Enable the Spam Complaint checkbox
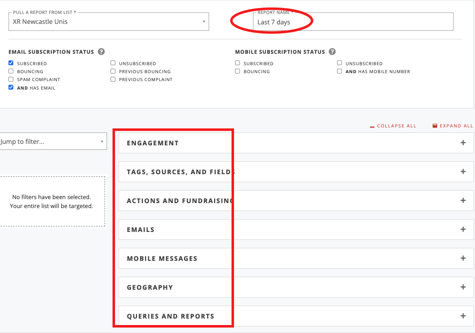Viewport: 475px width, 333px height. [11, 79]
